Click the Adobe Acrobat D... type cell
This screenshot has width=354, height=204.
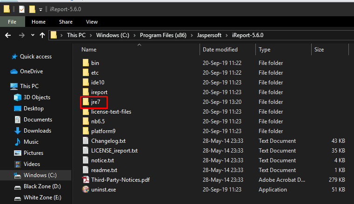(x=282, y=180)
